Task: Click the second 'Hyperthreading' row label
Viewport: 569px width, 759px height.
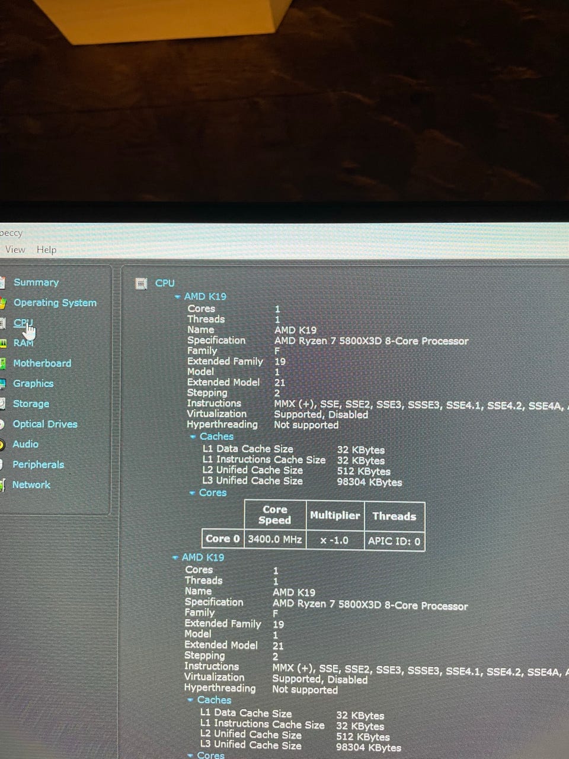Action: click(220, 688)
